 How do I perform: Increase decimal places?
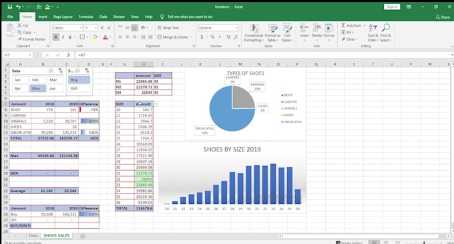tap(228, 37)
